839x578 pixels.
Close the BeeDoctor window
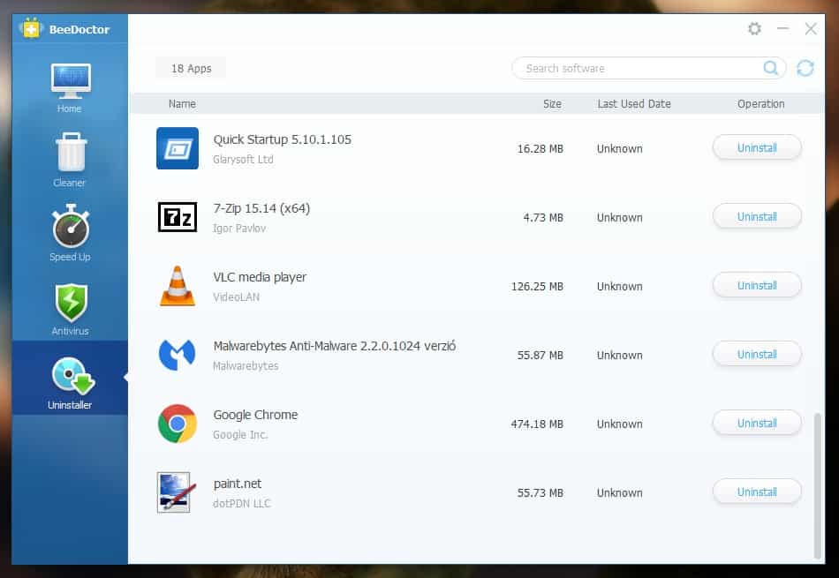[811, 28]
